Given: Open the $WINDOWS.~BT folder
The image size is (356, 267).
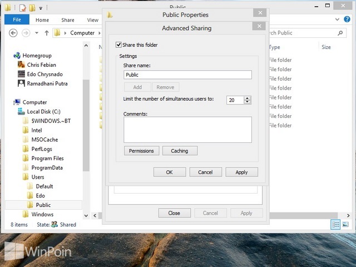Looking at the screenshot, I should tap(51, 121).
